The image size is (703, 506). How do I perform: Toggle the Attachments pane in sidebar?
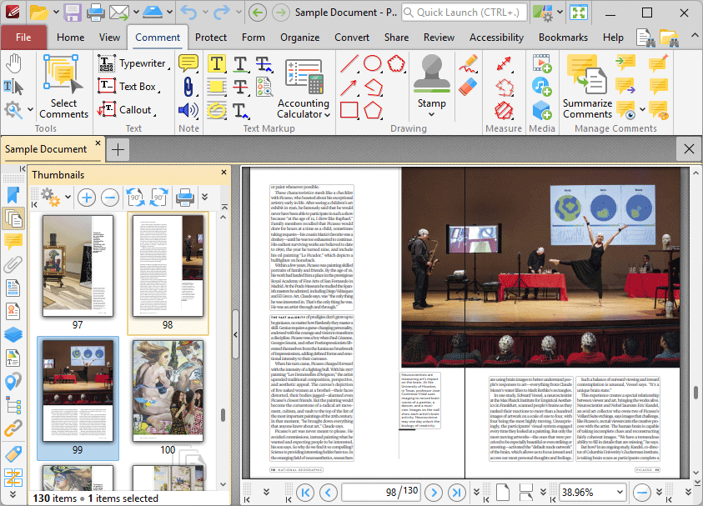click(x=13, y=265)
